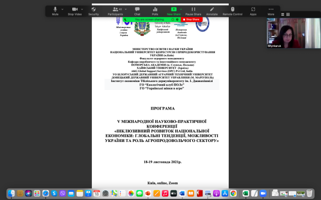The image size is (321, 200).
Task: Pause Share from the toolbar
Action: coord(193,11)
